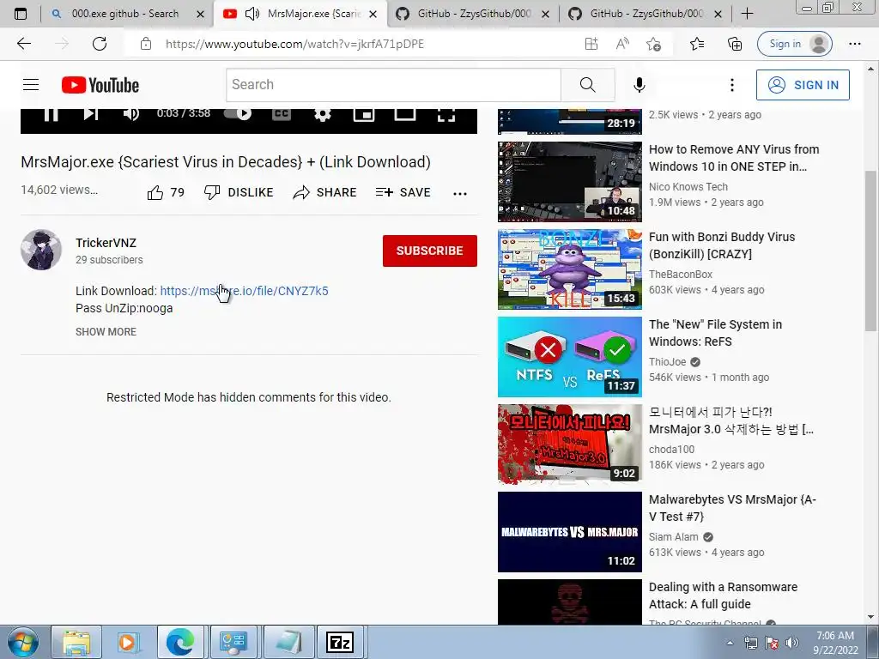
Task: Switch to theater mode
Action: pos(404,114)
